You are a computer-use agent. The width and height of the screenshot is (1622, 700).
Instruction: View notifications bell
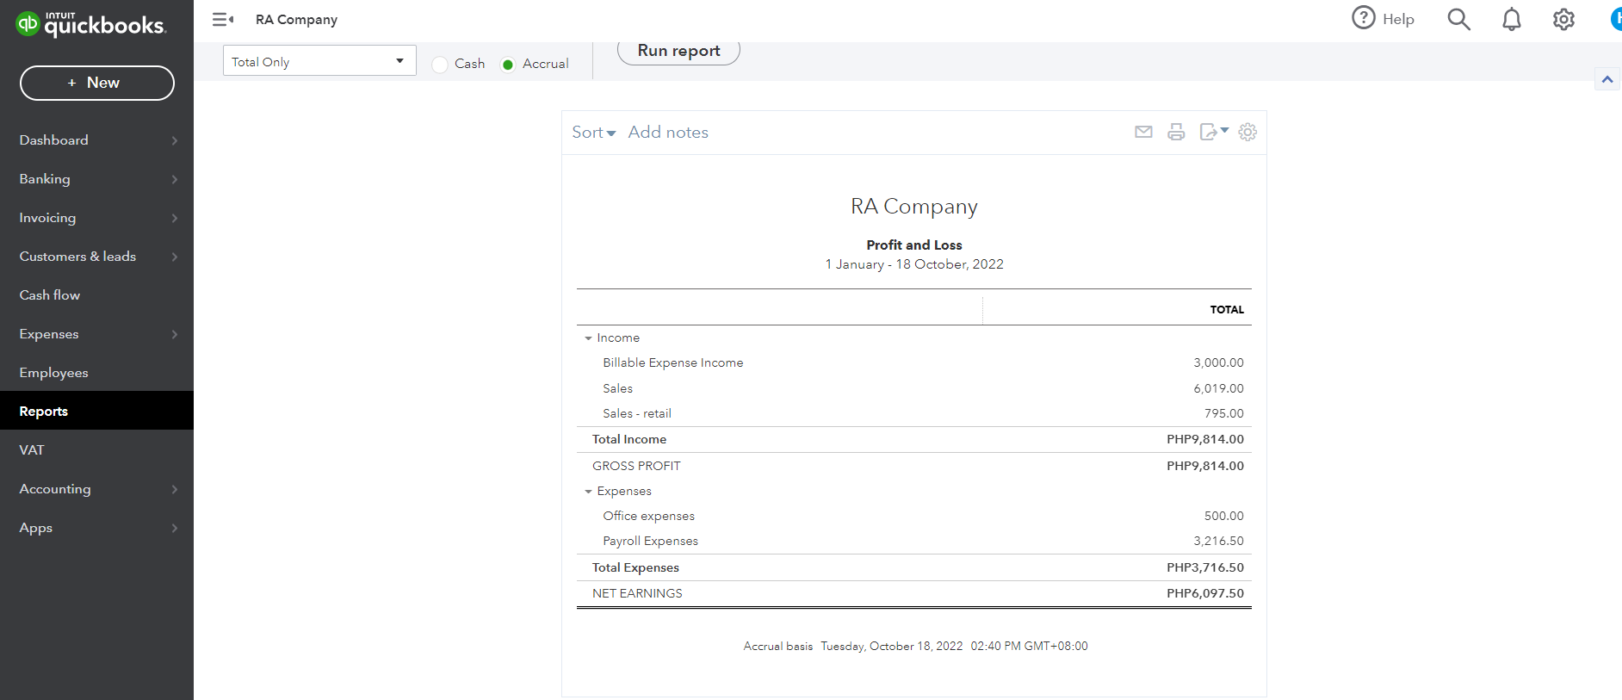pyautogui.click(x=1511, y=19)
